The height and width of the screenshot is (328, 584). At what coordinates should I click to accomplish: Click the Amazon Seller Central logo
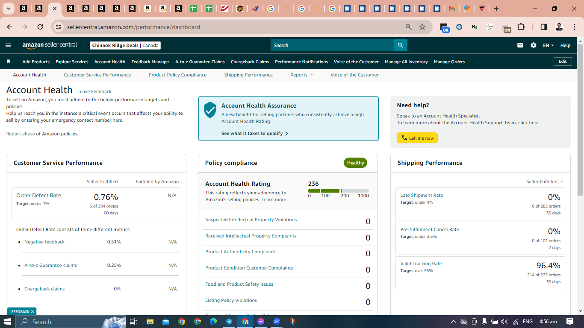pyautogui.click(x=50, y=45)
